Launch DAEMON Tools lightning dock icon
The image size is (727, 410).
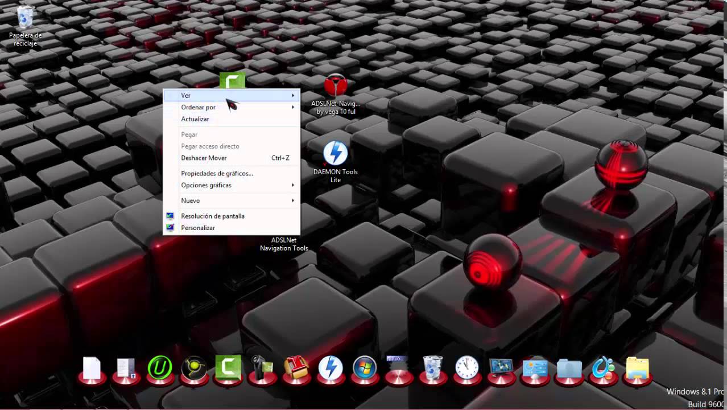pyautogui.click(x=331, y=368)
